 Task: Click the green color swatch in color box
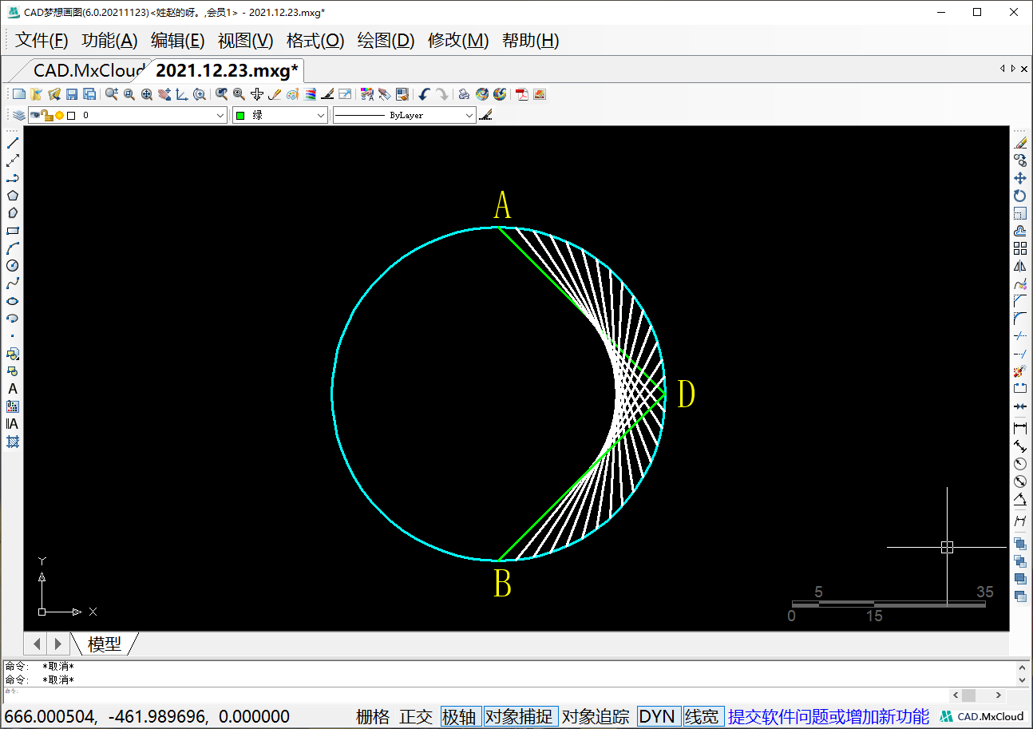239,116
